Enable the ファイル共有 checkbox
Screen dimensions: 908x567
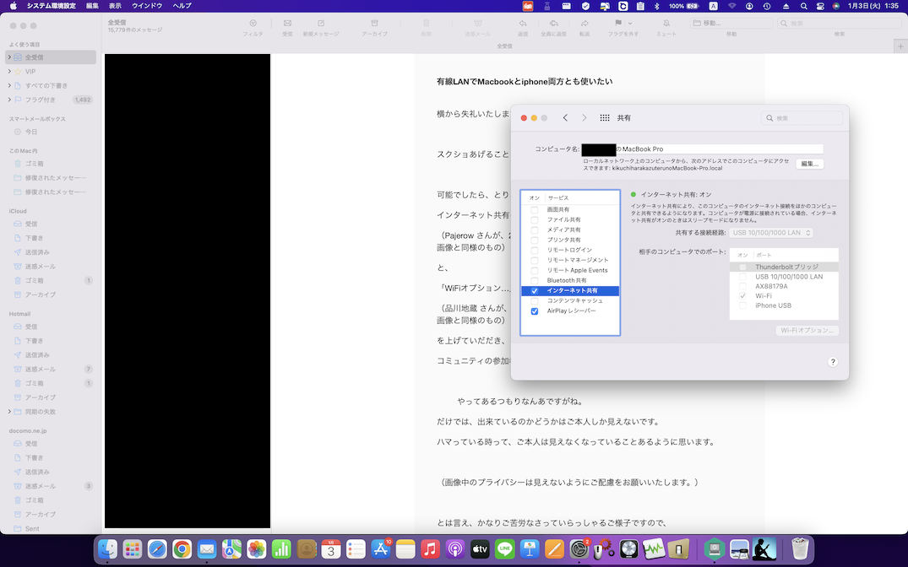535,219
